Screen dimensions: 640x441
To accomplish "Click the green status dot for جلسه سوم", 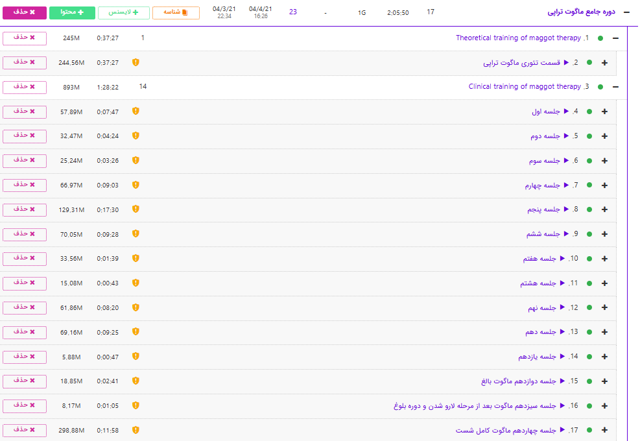I will 589,161.
